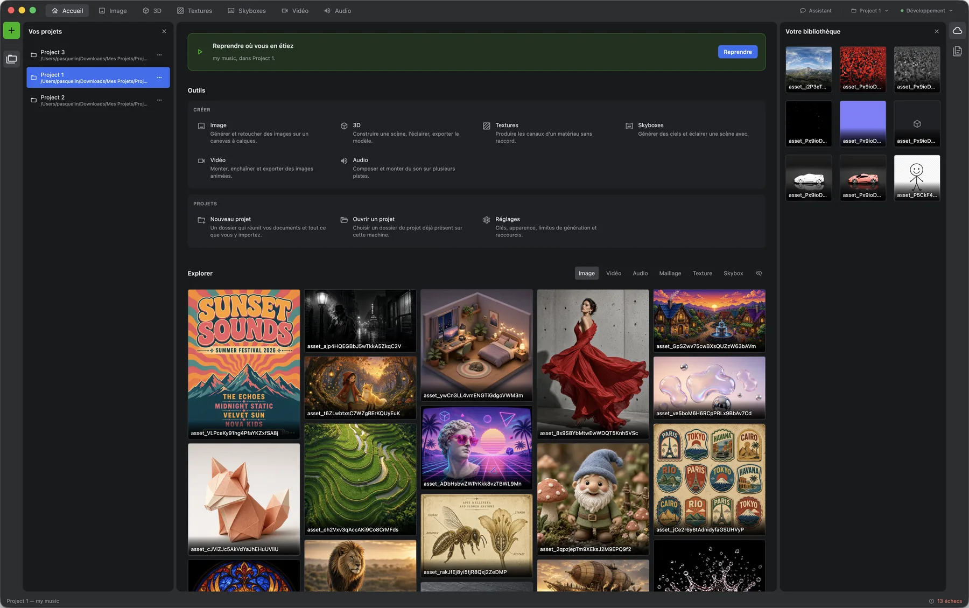Screen dimensions: 969x608
Task: Open the Développement environment dropdown
Action: (x=926, y=11)
